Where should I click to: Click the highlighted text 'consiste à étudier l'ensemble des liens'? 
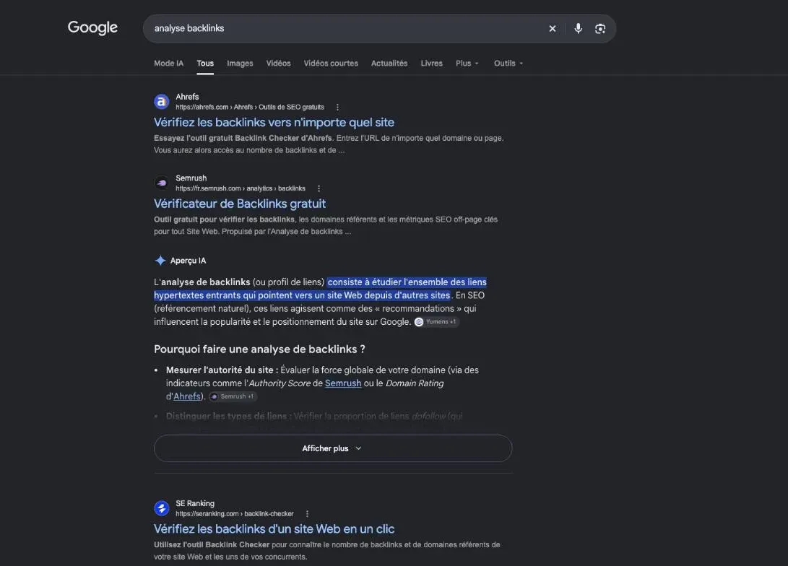coord(407,282)
